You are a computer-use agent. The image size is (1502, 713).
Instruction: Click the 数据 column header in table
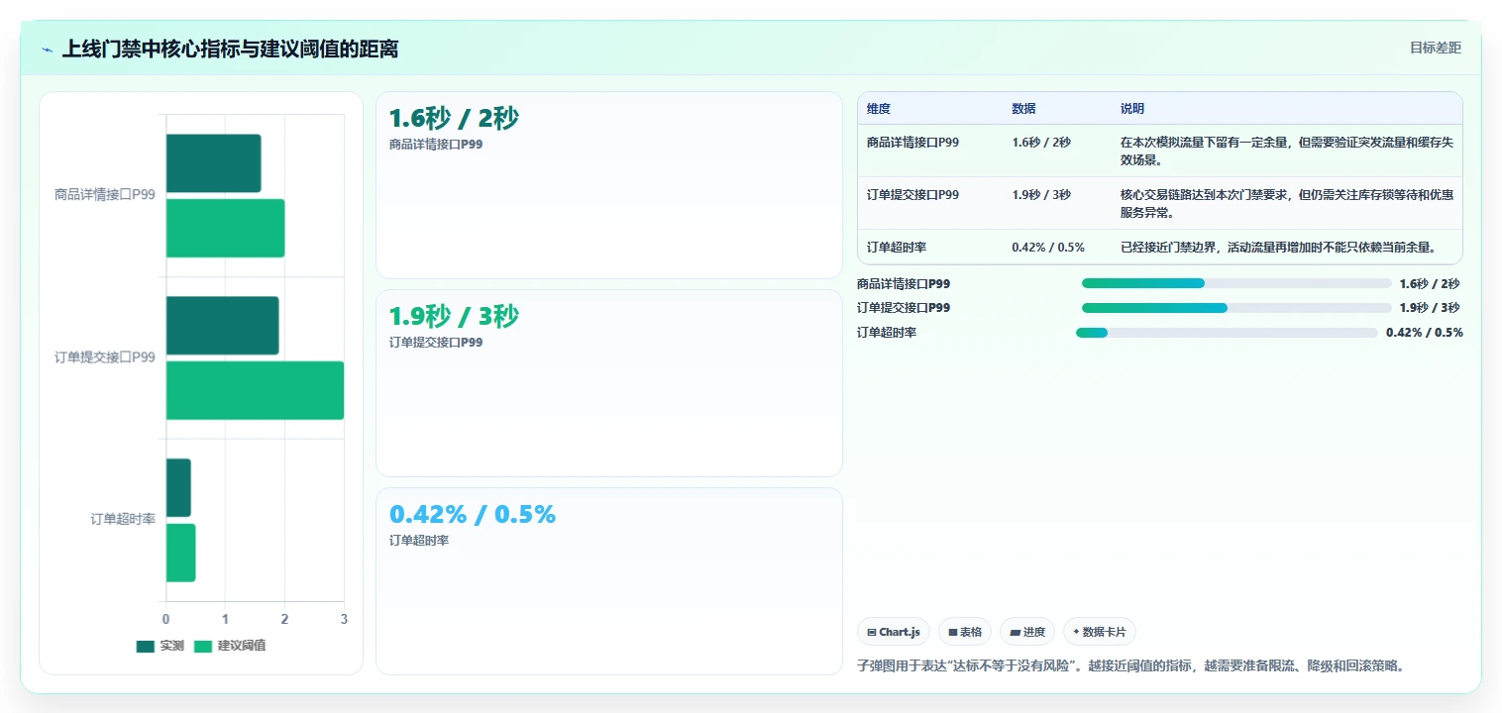[1023, 109]
